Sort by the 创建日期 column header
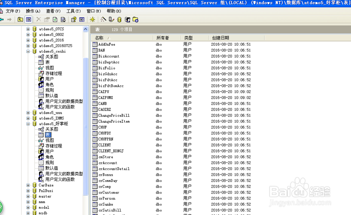351x215 pixels. click(237, 38)
